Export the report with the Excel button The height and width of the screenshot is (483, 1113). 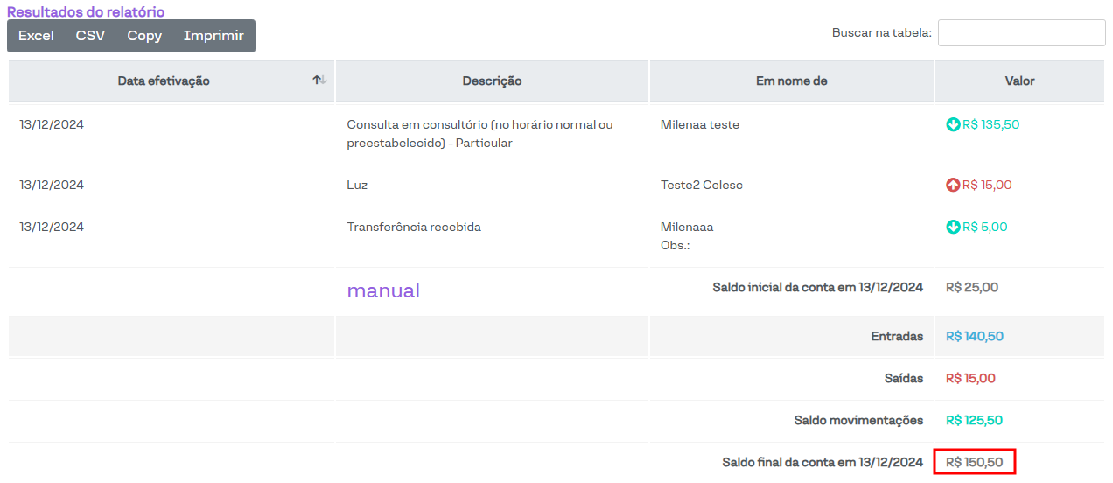[x=36, y=36]
